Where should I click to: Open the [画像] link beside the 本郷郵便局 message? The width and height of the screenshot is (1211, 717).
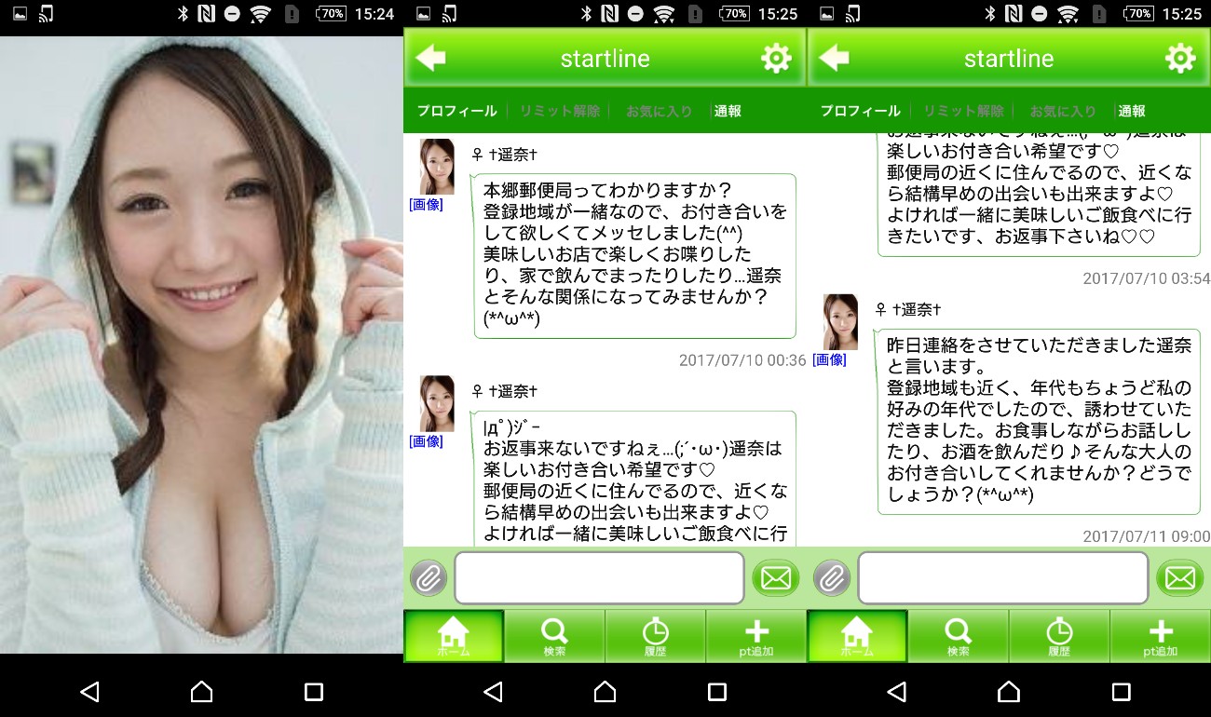click(x=426, y=205)
